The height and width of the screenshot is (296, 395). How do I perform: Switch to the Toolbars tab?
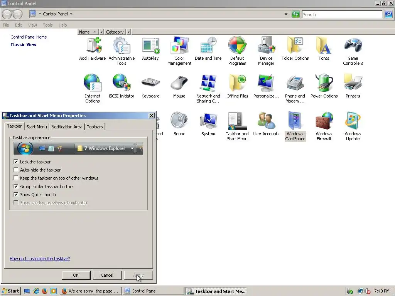click(95, 126)
